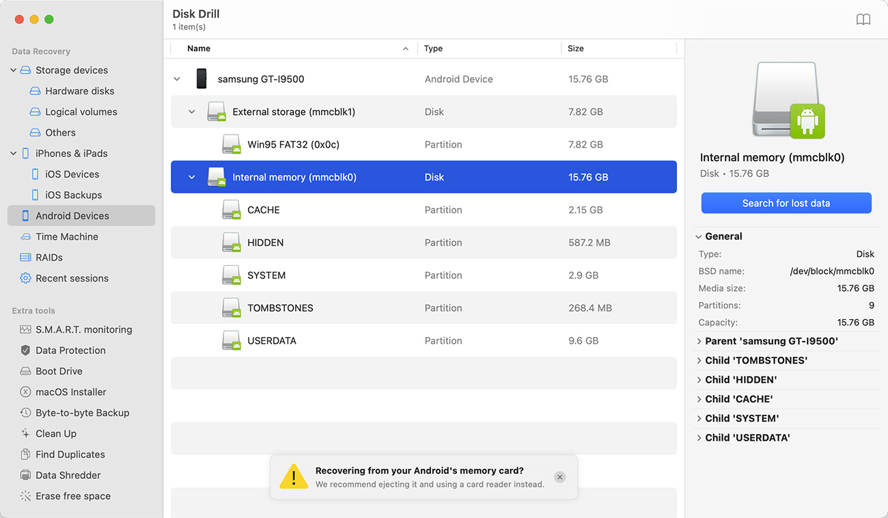Collapse the General details section
888x518 pixels.
pyautogui.click(x=699, y=236)
